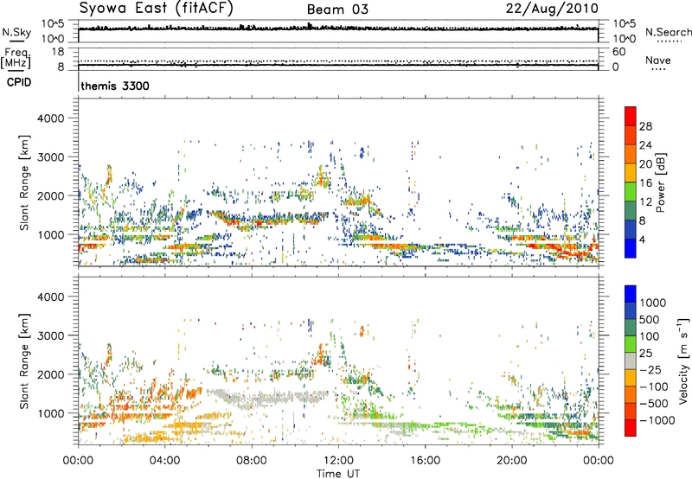Pick the teal 8–12 dB power colorbar segment
Screen dimensions: 692x479
tap(631, 211)
